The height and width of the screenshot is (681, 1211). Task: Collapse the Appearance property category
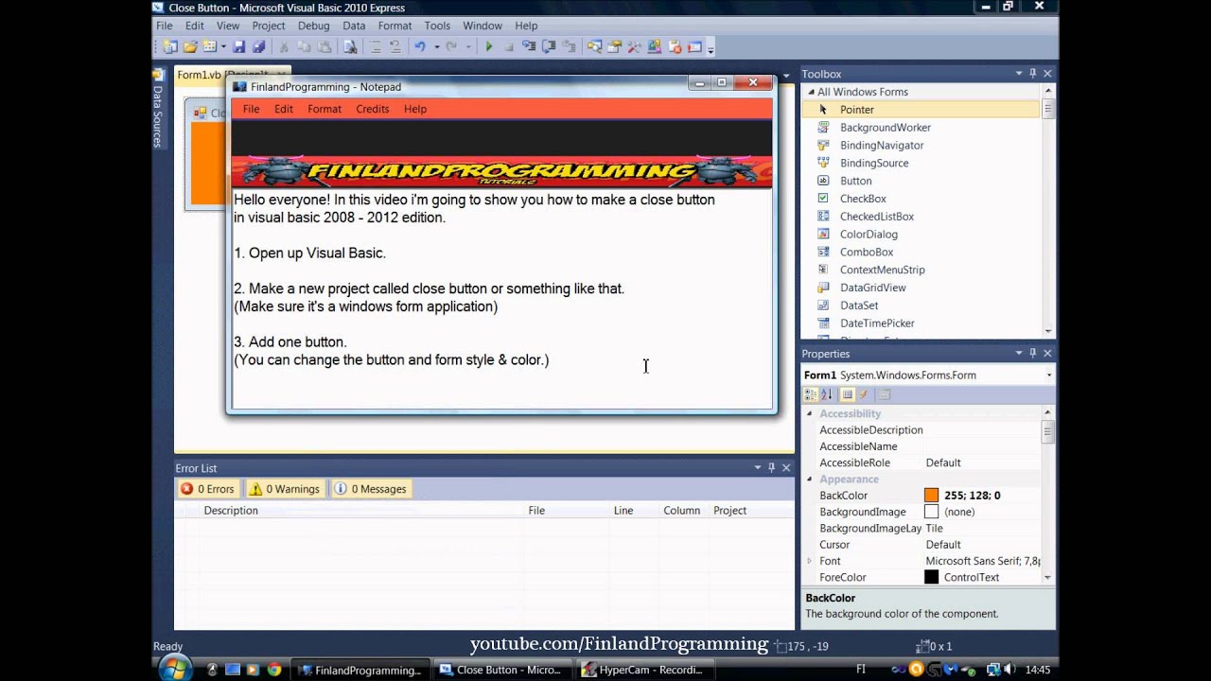[809, 480]
